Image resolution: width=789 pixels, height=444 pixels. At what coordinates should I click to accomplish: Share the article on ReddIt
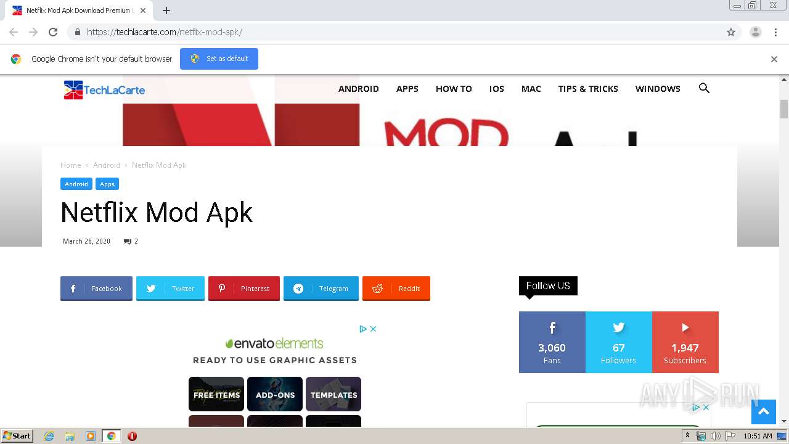[x=396, y=288]
